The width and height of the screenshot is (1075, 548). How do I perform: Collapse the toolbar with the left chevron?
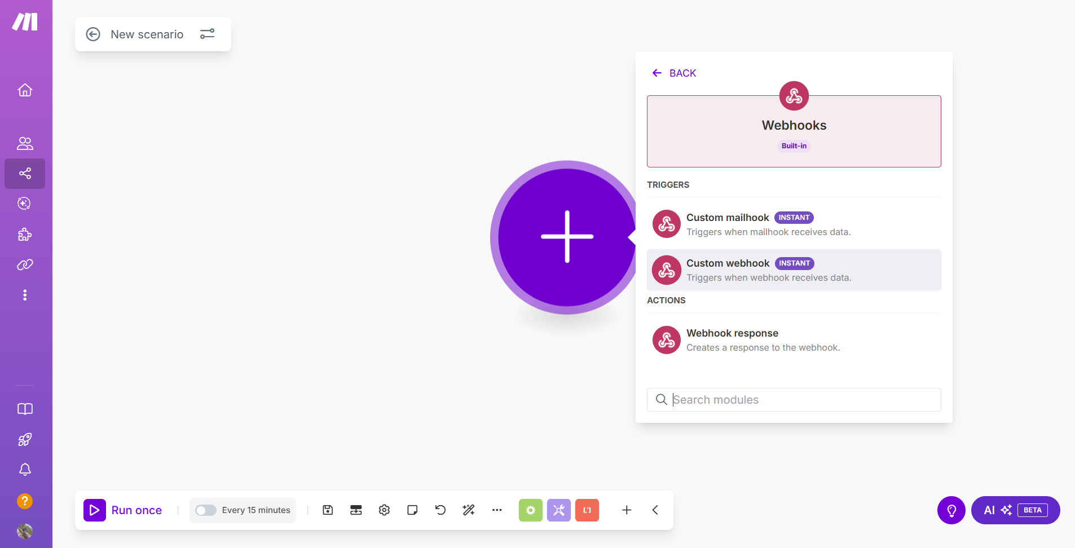[655, 510]
